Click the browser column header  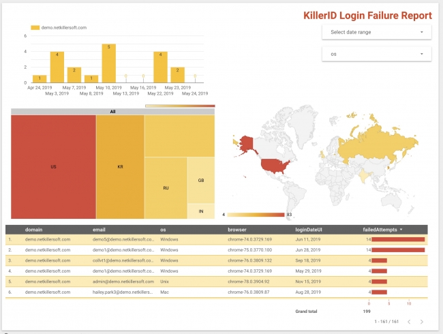coord(237,230)
